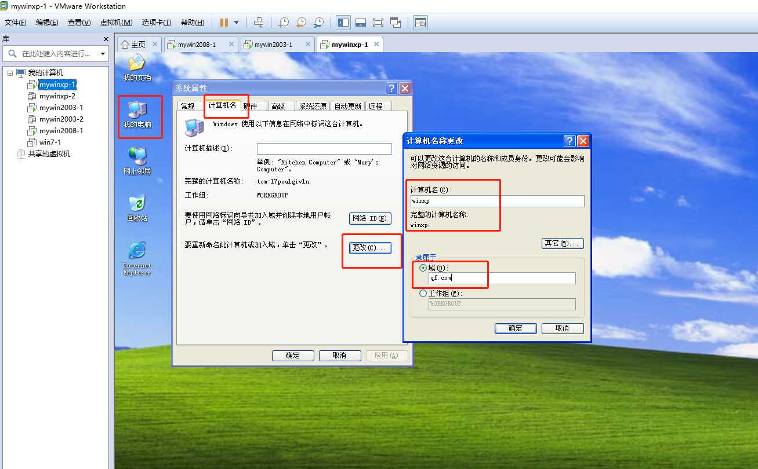Toggle the thumbnail bar button

click(361, 23)
